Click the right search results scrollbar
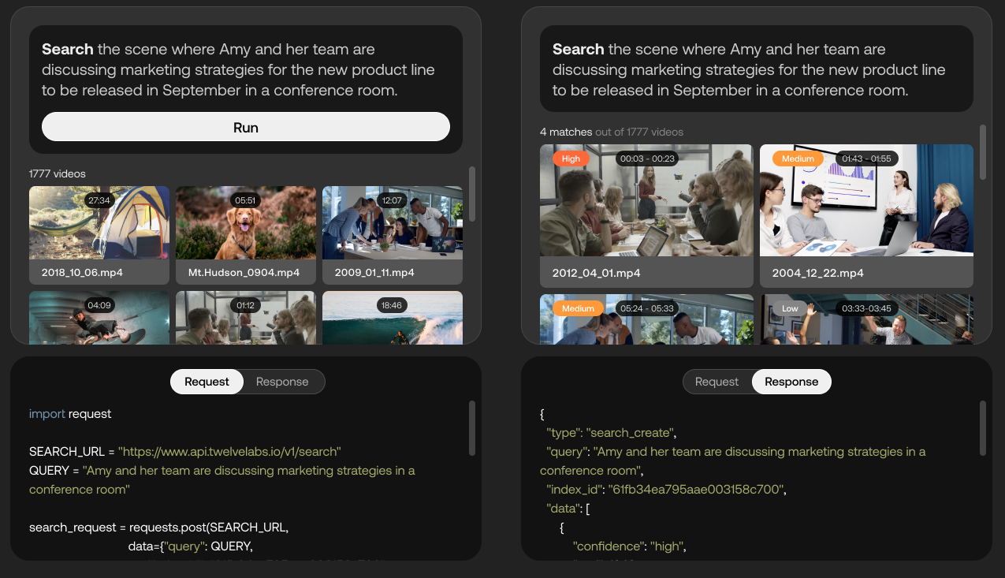Viewport: 1005px width, 578px height. click(982, 152)
